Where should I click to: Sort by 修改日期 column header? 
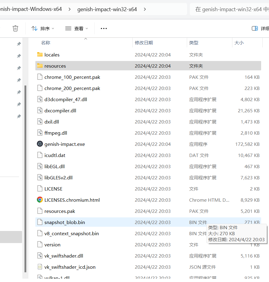(x=144, y=43)
